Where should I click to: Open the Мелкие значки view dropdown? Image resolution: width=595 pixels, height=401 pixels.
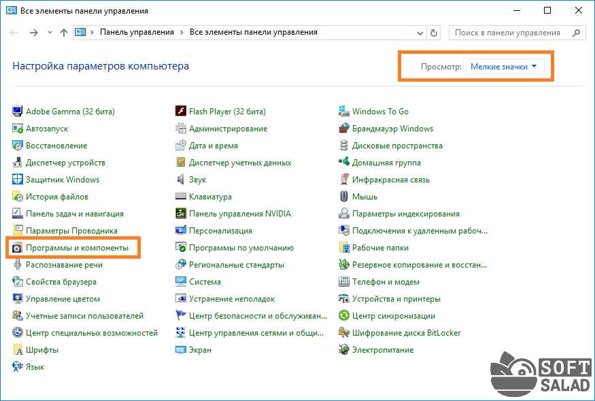pyautogui.click(x=504, y=67)
